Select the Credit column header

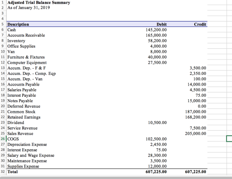coord(200,24)
